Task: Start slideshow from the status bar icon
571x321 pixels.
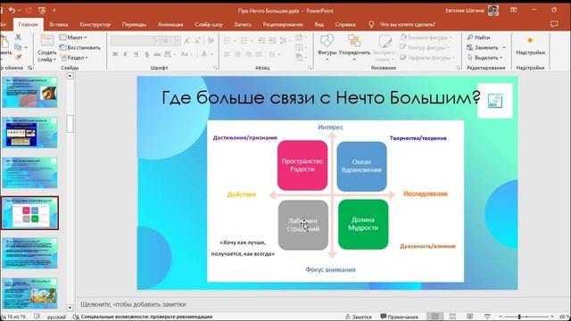Action: [487, 317]
